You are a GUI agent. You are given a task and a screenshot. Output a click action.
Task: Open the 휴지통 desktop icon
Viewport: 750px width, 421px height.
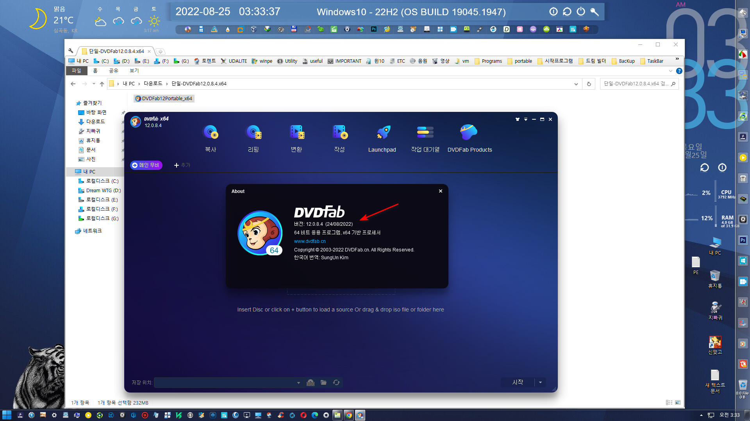(715, 279)
